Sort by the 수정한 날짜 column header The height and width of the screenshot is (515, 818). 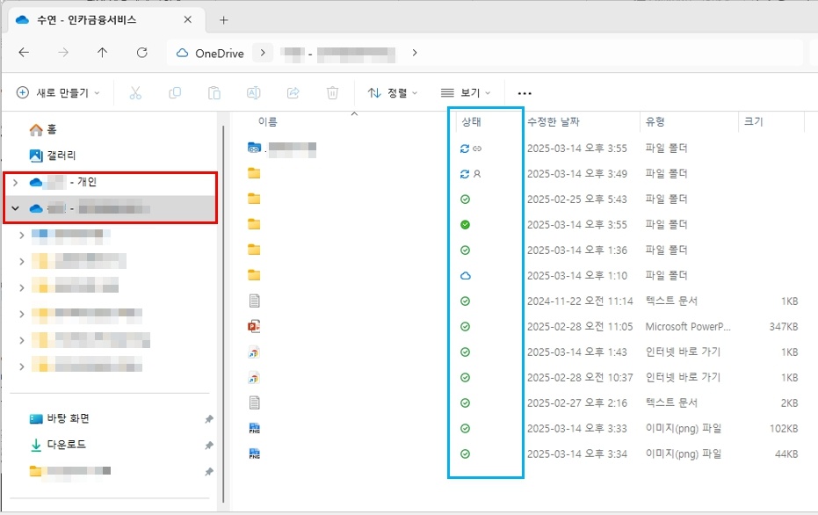click(554, 122)
